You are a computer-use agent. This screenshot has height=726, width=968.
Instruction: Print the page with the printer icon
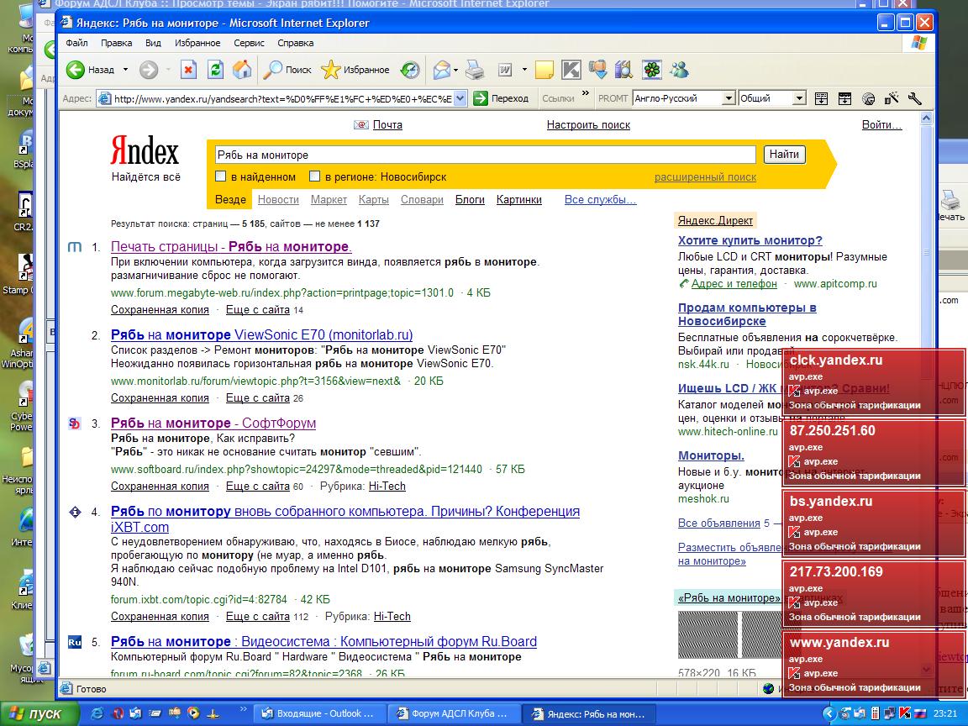474,70
